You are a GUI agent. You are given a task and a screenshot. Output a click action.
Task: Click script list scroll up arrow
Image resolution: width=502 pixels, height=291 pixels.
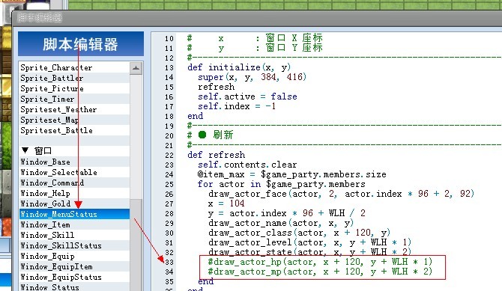pyautogui.click(x=136, y=68)
